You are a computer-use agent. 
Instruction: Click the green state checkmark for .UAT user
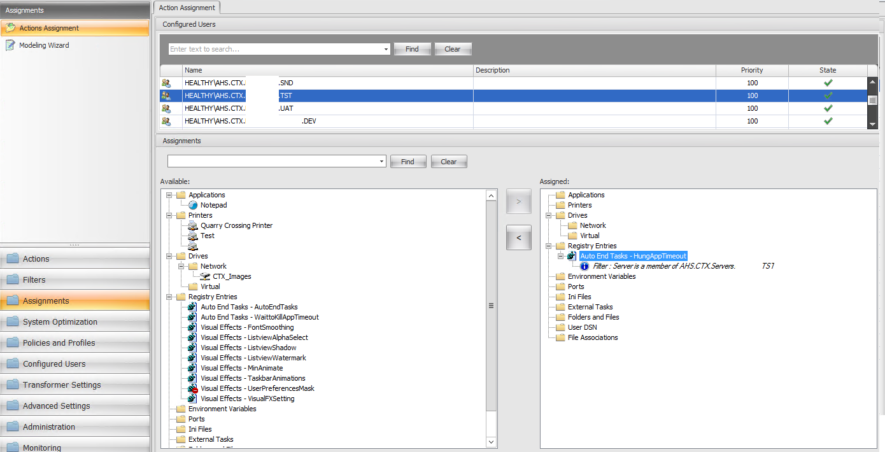[828, 108]
